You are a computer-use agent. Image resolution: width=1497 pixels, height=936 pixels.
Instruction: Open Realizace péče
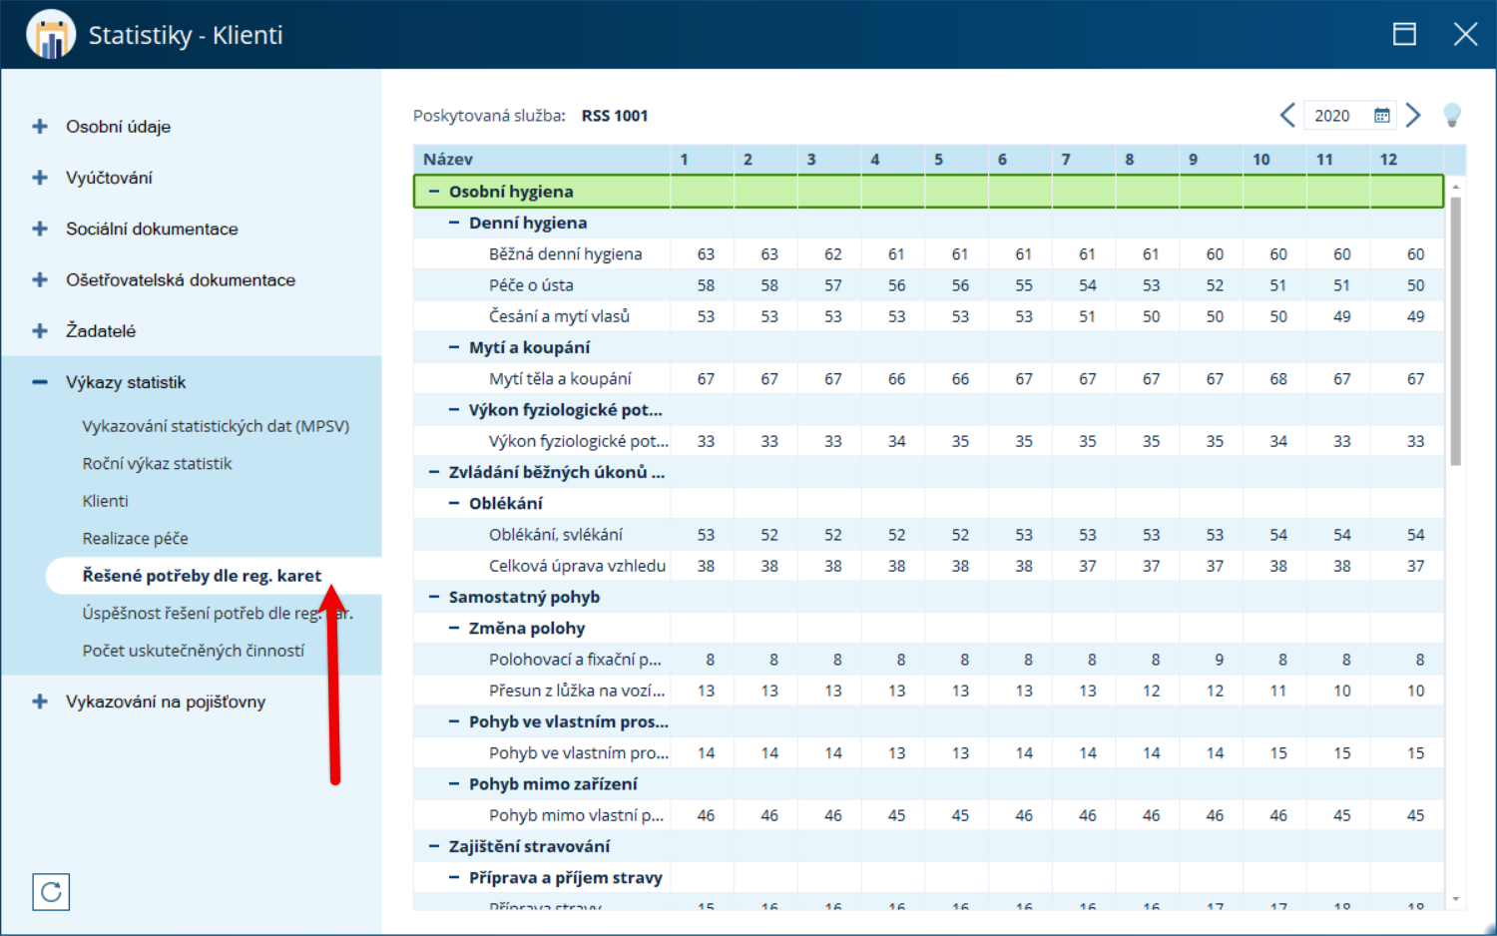(x=135, y=538)
